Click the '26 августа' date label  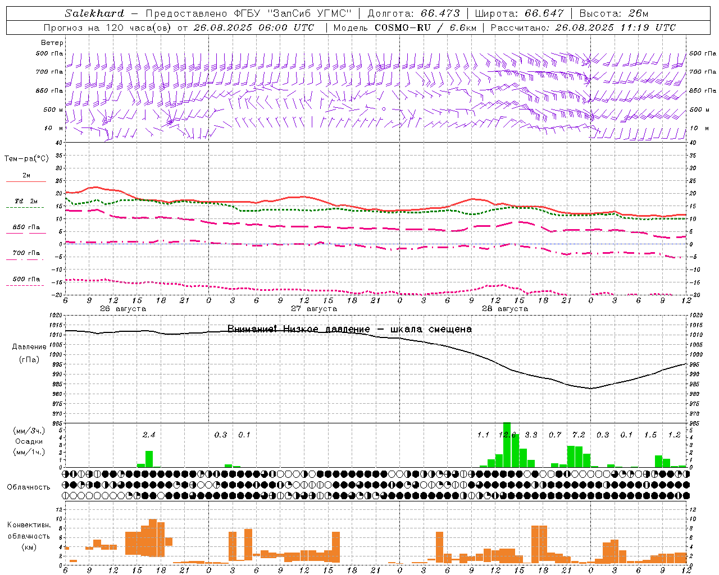(123, 309)
